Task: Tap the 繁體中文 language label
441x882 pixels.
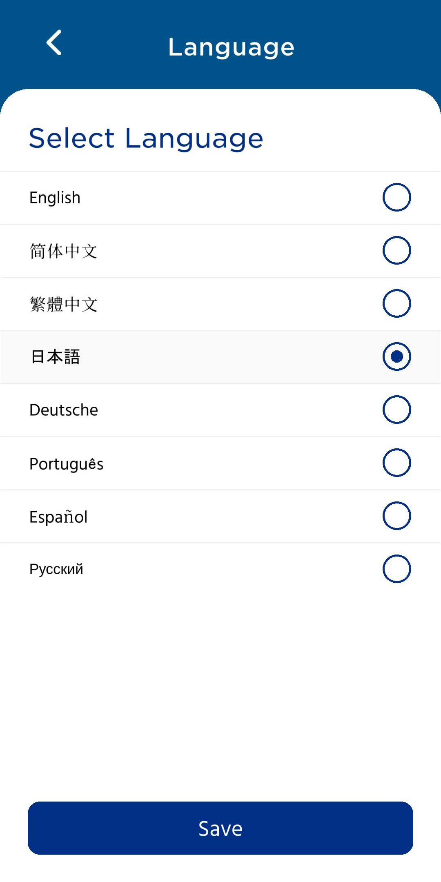Action: pyautogui.click(x=64, y=304)
